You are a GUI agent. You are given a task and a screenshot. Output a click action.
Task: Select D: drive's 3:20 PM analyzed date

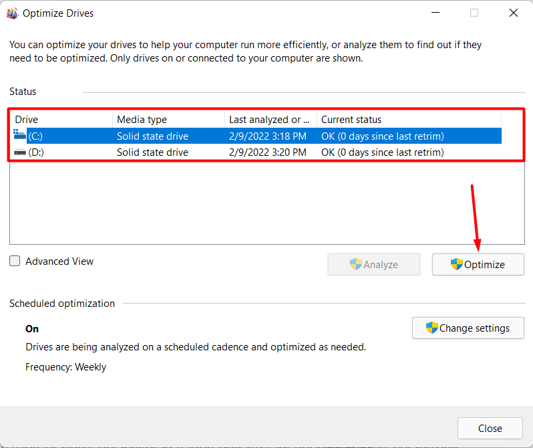click(x=267, y=152)
